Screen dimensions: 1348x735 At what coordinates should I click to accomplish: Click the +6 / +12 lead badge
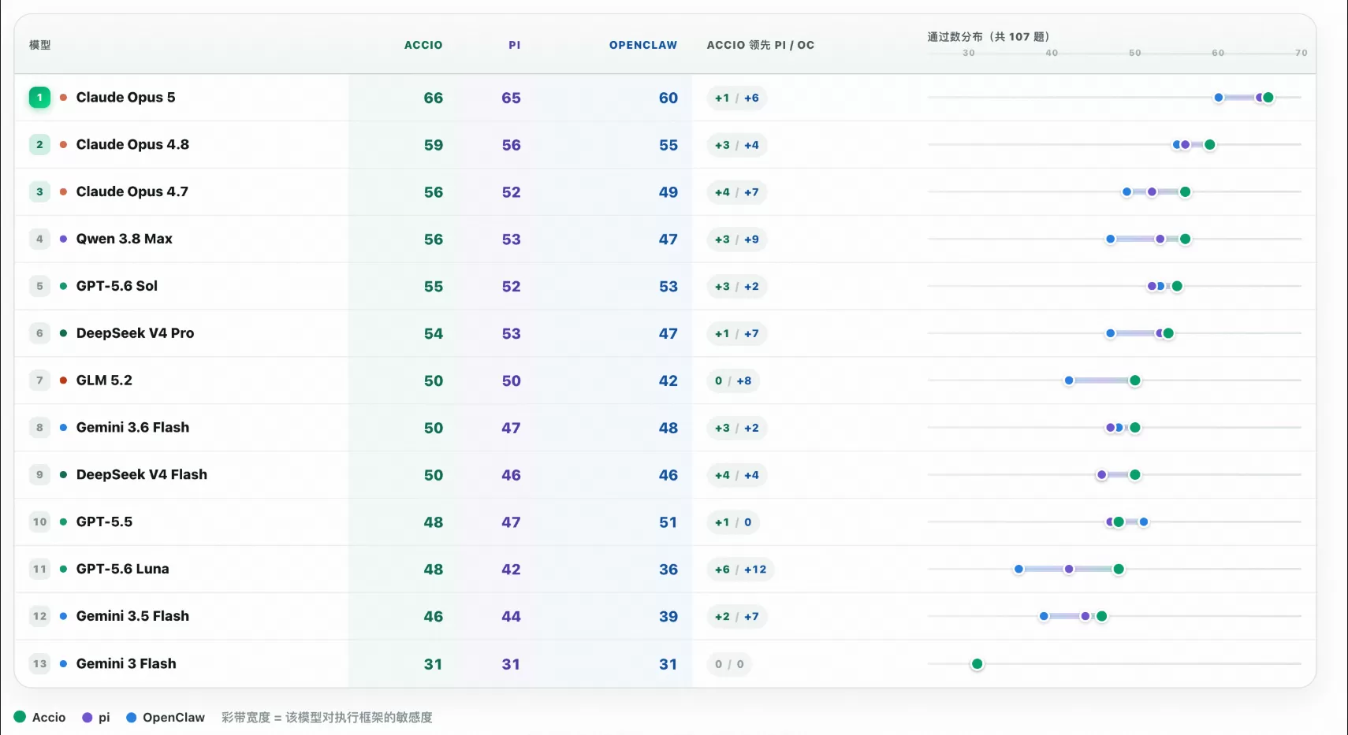(x=740, y=570)
